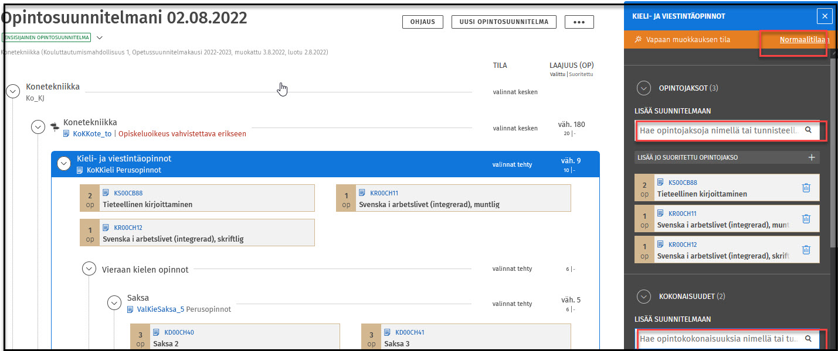Screen dimensions: 838x351
Task: Click plus icon to add completed course
Action: pyautogui.click(x=812, y=157)
